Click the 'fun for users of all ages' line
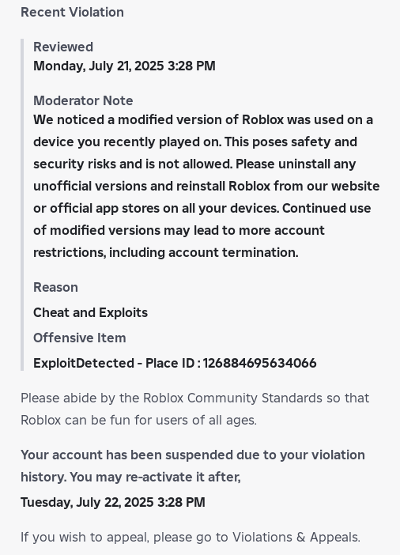Image resolution: width=400 pixels, height=555 pixels. pos(139,421)
